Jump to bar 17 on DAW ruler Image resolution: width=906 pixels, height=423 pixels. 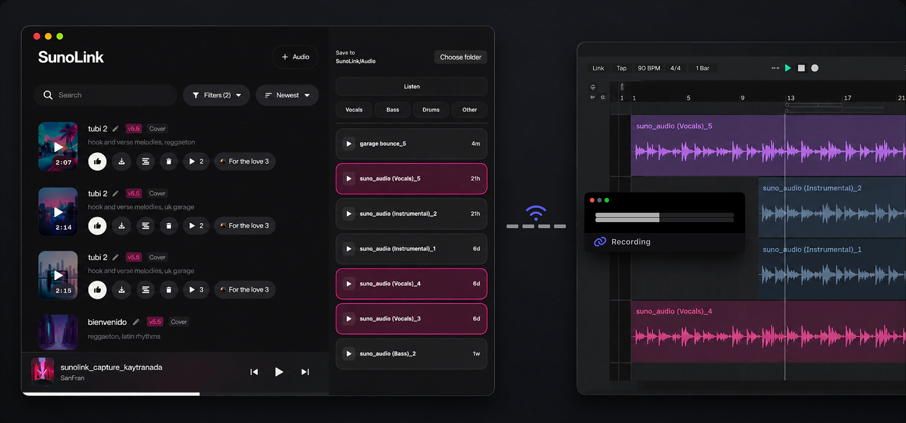[847, 98]
